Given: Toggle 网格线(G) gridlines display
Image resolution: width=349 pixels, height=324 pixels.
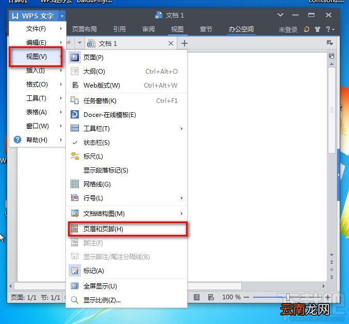Looking at the screenshot, I should click(126, 184).
